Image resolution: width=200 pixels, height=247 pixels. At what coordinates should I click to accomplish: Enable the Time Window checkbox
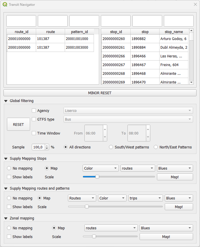tap(34, 133)
